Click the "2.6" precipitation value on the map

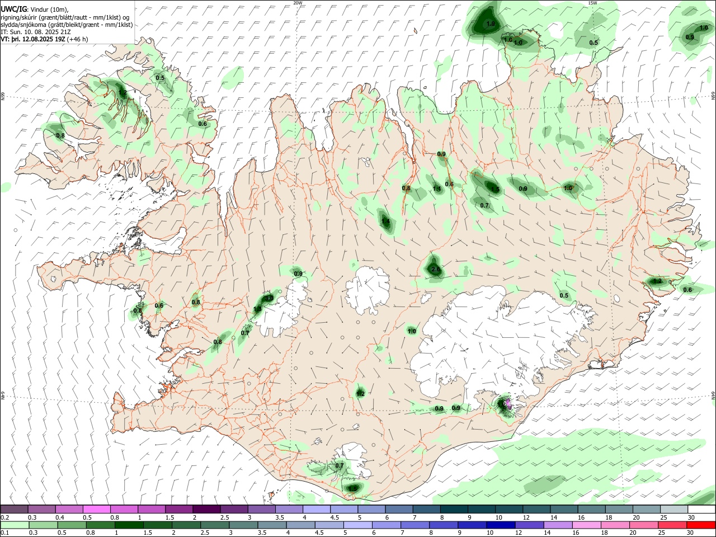pos(436,270)
